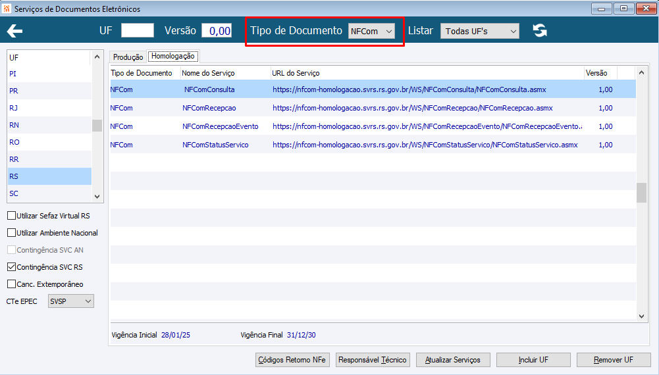Select the NFComRecepcaoEvento service name
Image resolution: width=659 pixels, height=375 pixels.
(221, 126)
